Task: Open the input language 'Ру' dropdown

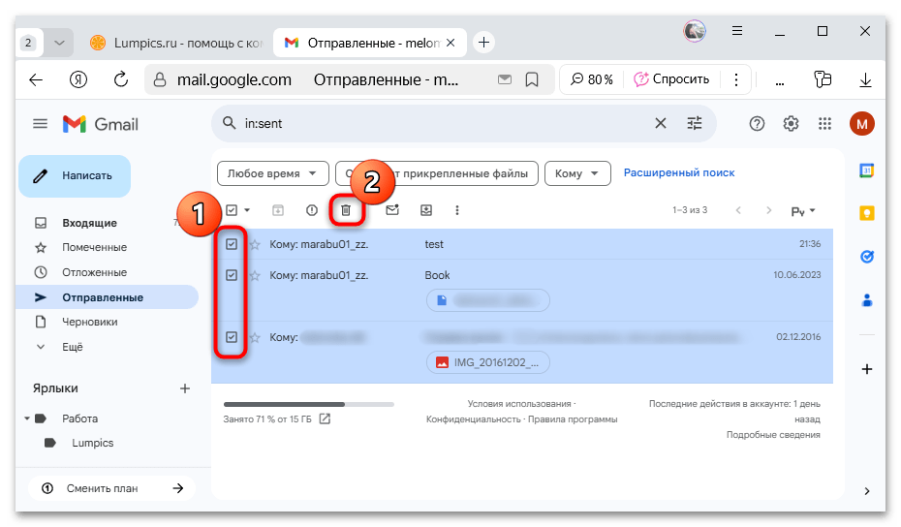Action: tap(803, 211)
